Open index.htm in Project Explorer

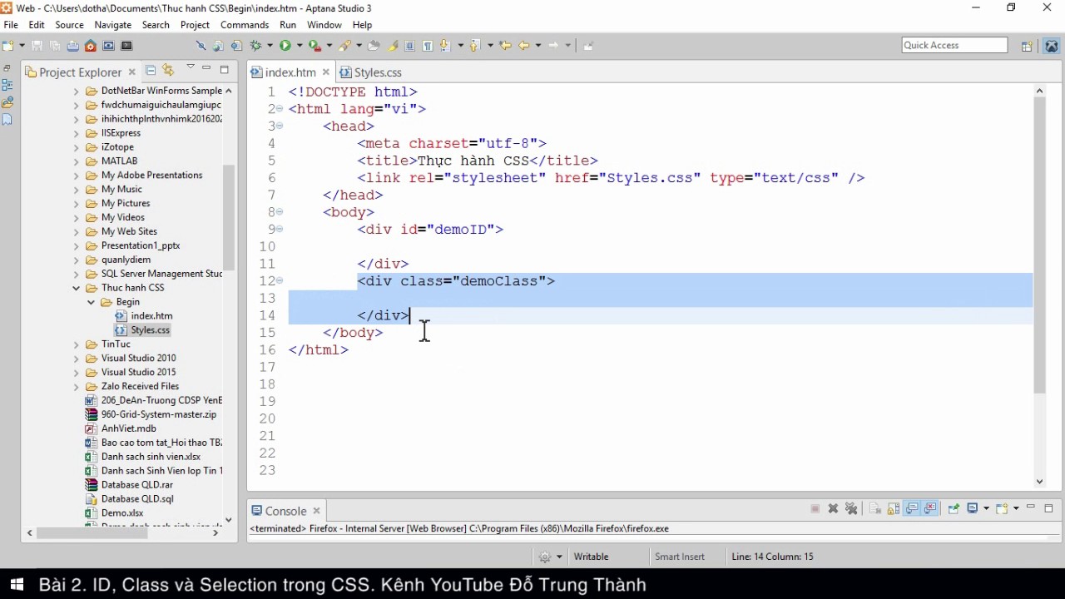coord(151,316)
